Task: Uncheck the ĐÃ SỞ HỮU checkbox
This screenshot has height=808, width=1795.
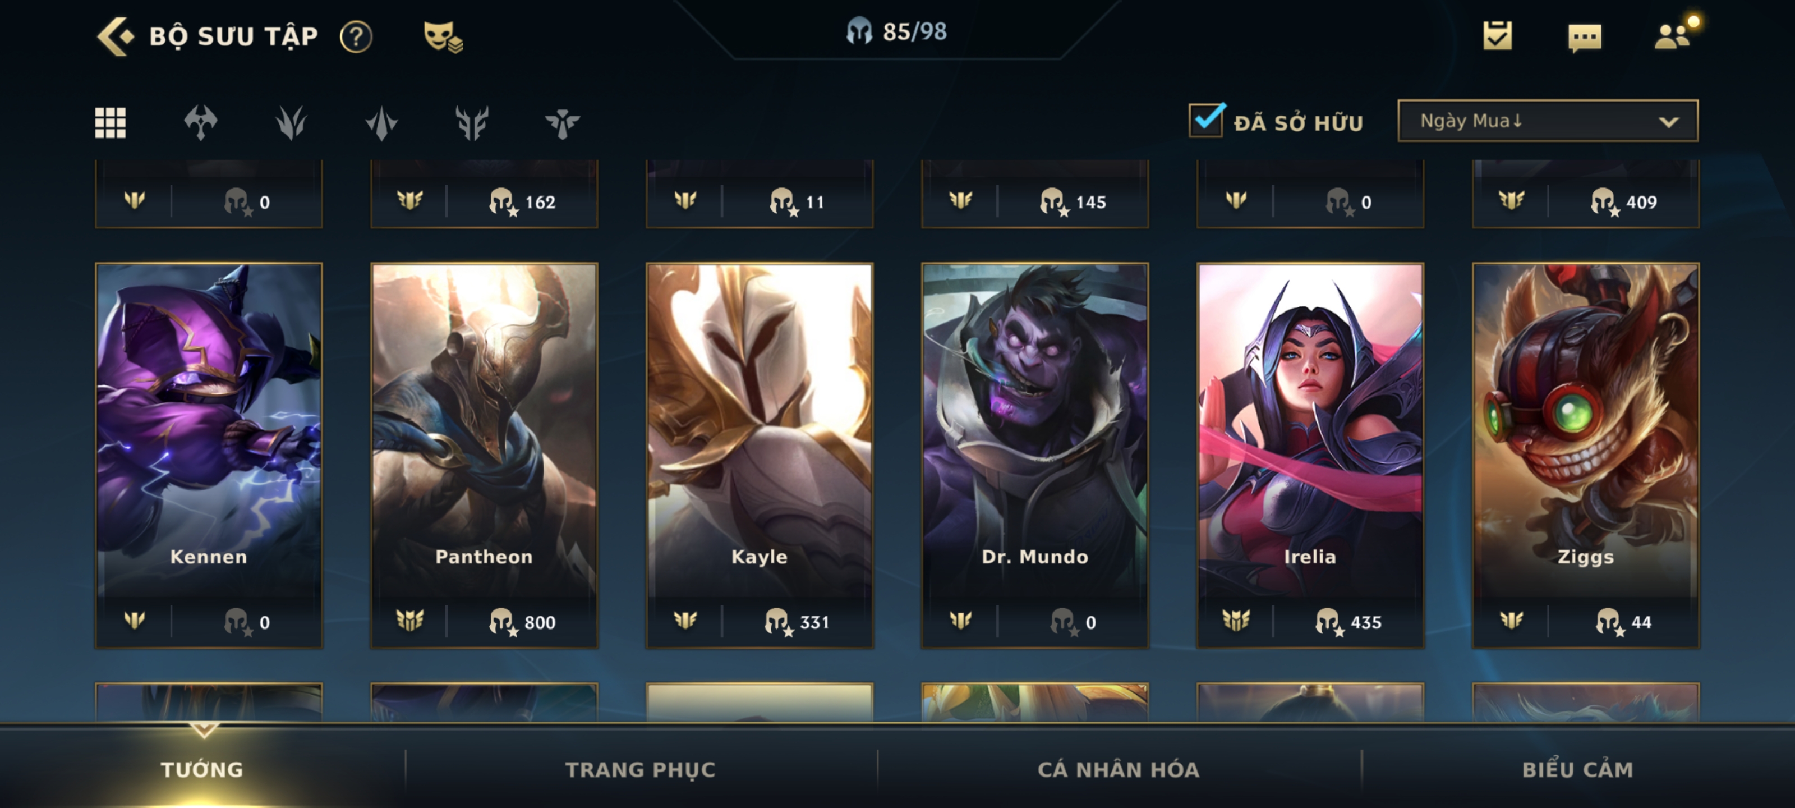Action: pos(1206,120)
